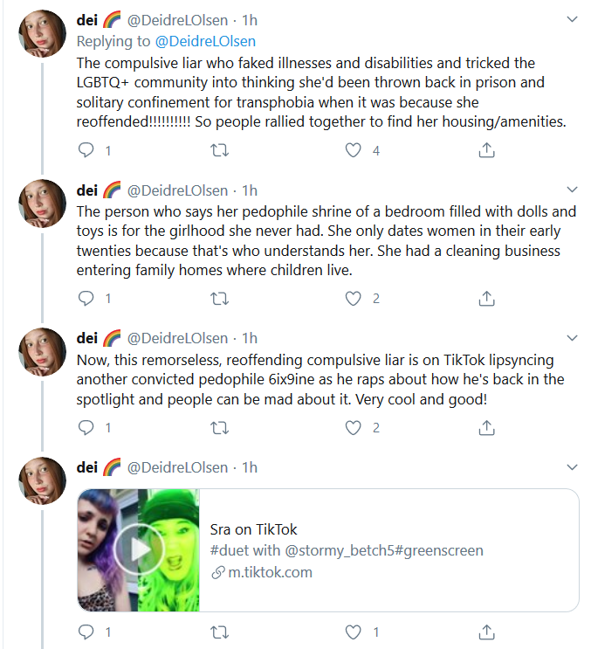
Task: Retweet the tweet mentioning dolls and toys
Action: tap(220, 299)
